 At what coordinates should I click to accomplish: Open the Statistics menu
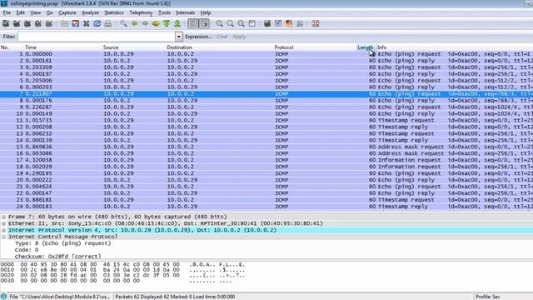tap(114, 12)
